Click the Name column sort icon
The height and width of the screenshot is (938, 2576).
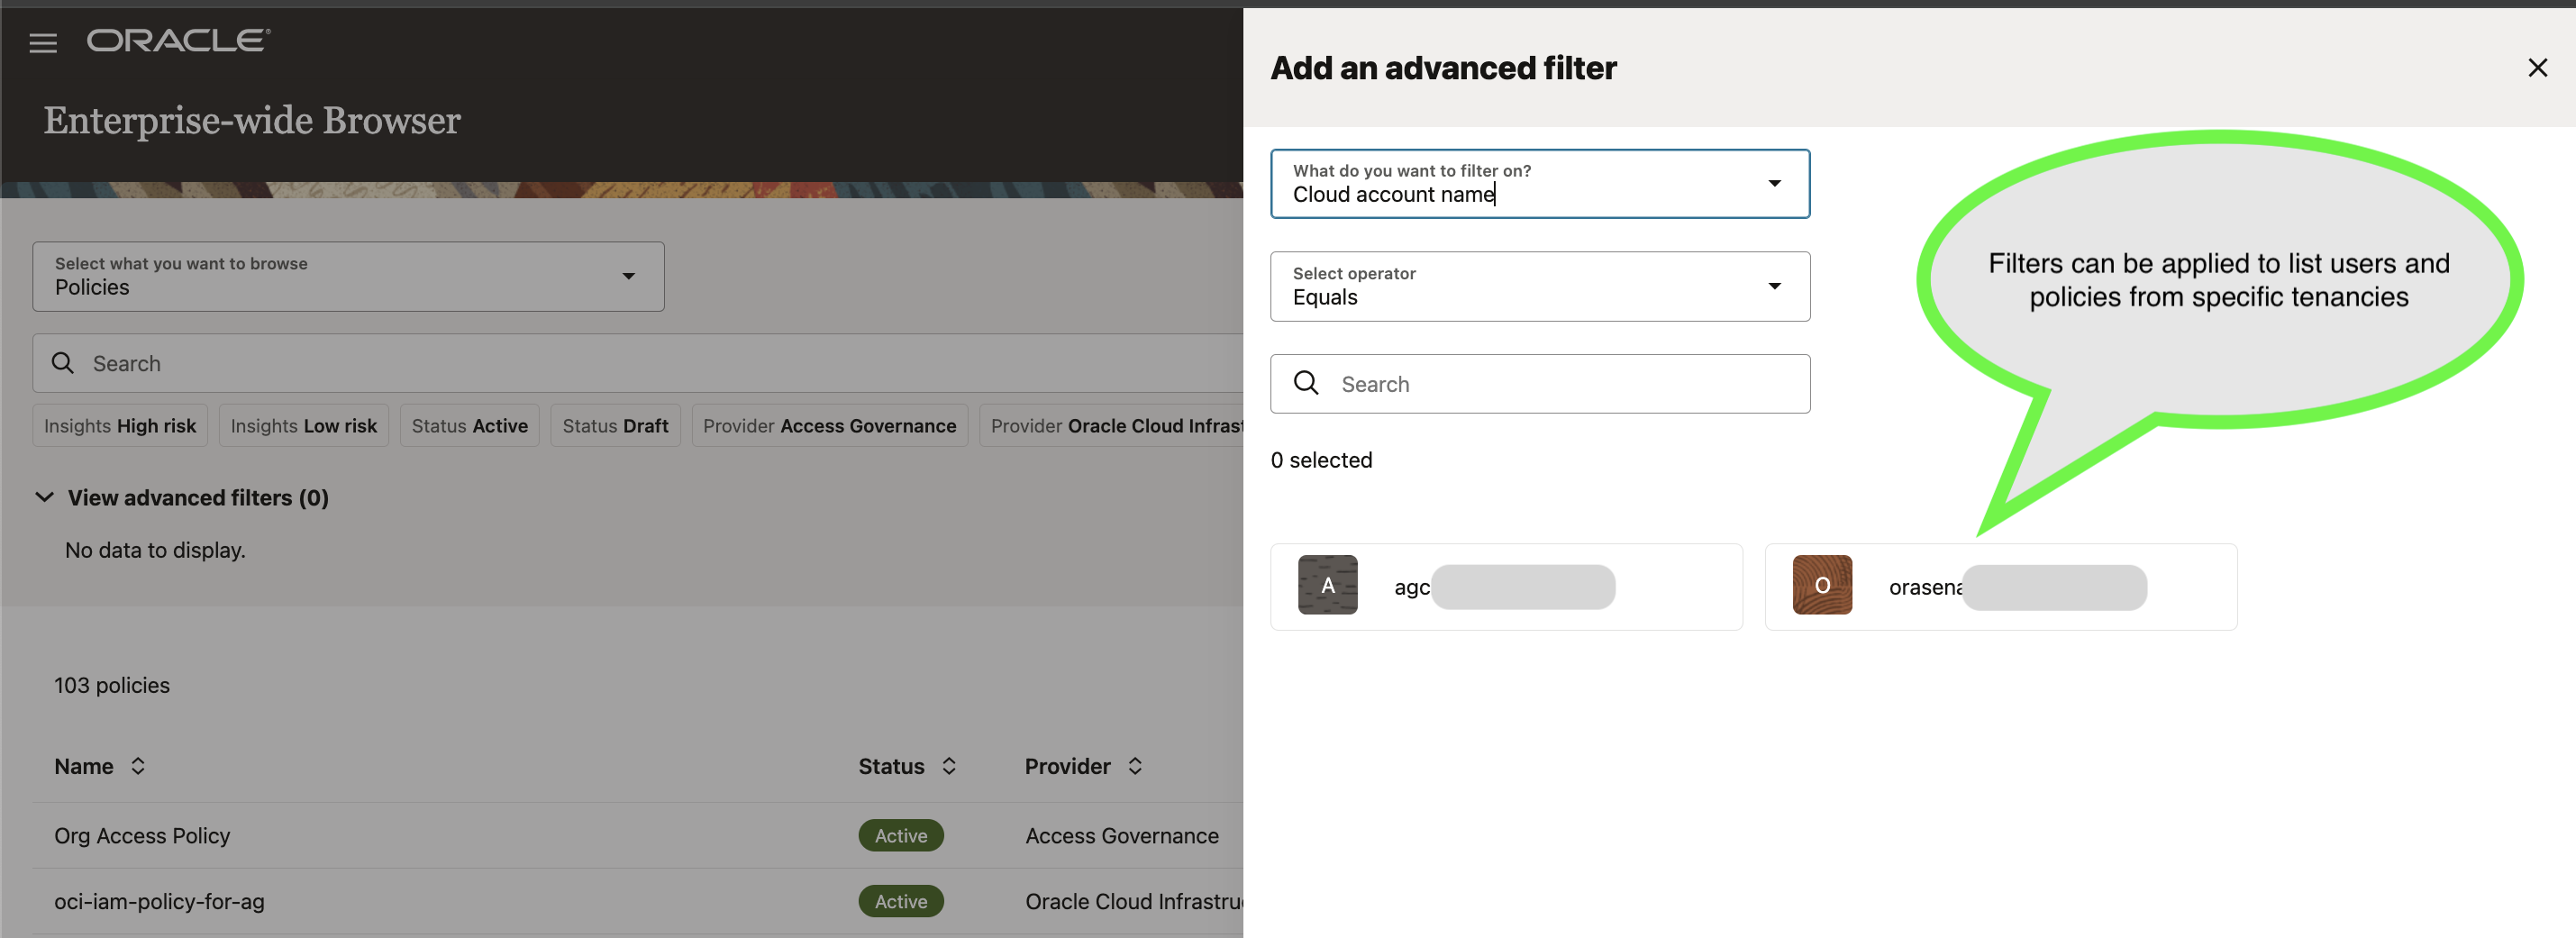coord(138,766)
